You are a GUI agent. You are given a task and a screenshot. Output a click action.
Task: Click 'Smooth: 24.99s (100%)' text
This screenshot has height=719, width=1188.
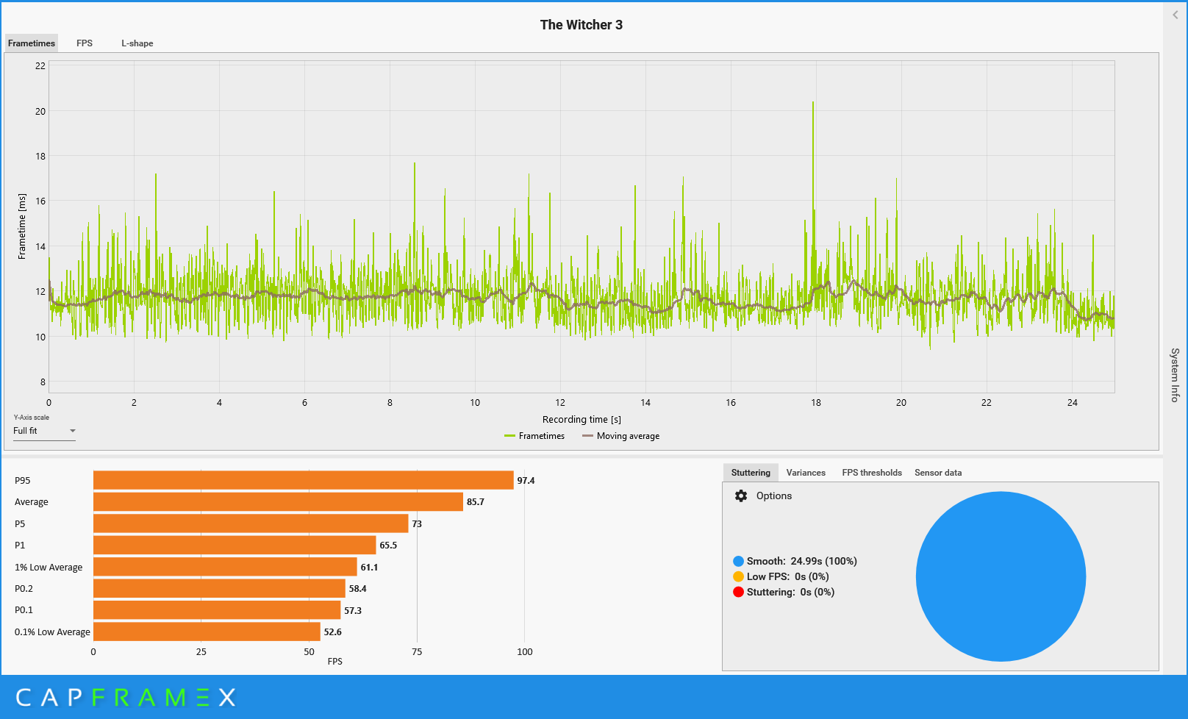(x=802, y=562)
